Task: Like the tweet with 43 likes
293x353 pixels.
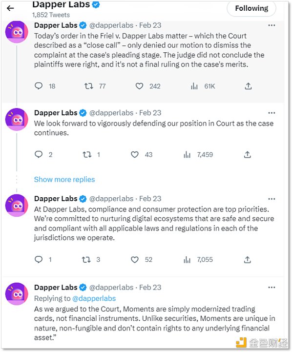Action: (x=135, y=154)
